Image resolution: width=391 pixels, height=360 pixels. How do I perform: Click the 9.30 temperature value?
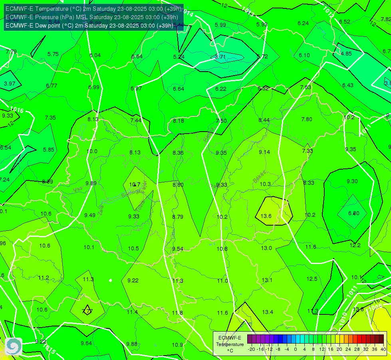352,181
